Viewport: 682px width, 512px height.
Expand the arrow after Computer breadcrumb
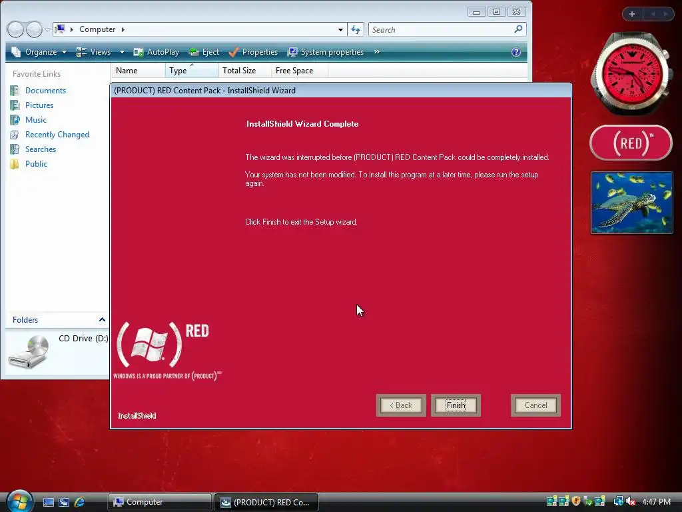tap(123, 29)
